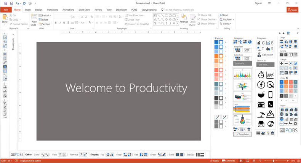Click the Save icon in quick access toolbar
Viewport: 301px width, 163px height.
(x=6, y=3)
